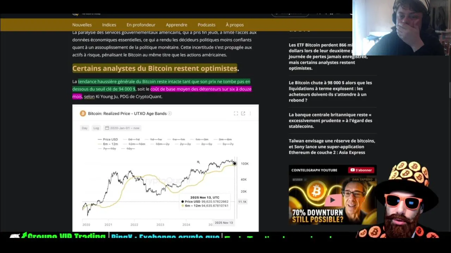Play the Cointelegraph video thumbnail

click(x=333, y=200)
